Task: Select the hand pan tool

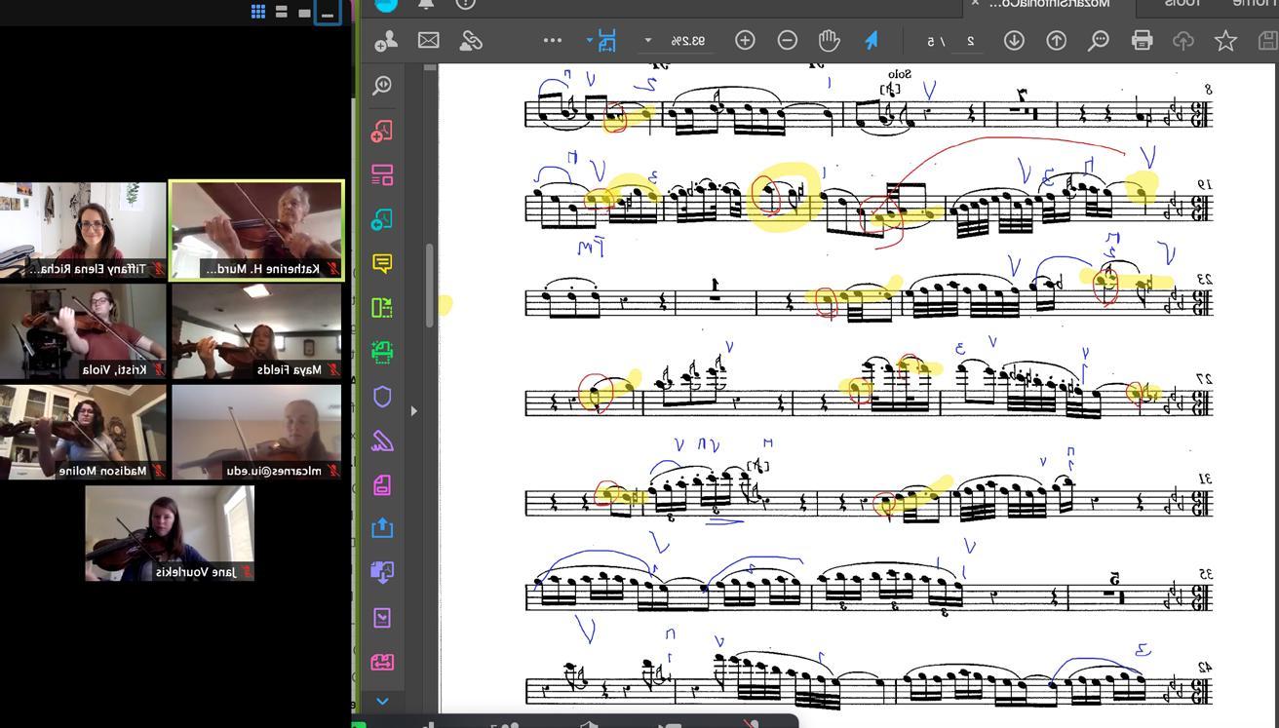Action: point(829,40)
